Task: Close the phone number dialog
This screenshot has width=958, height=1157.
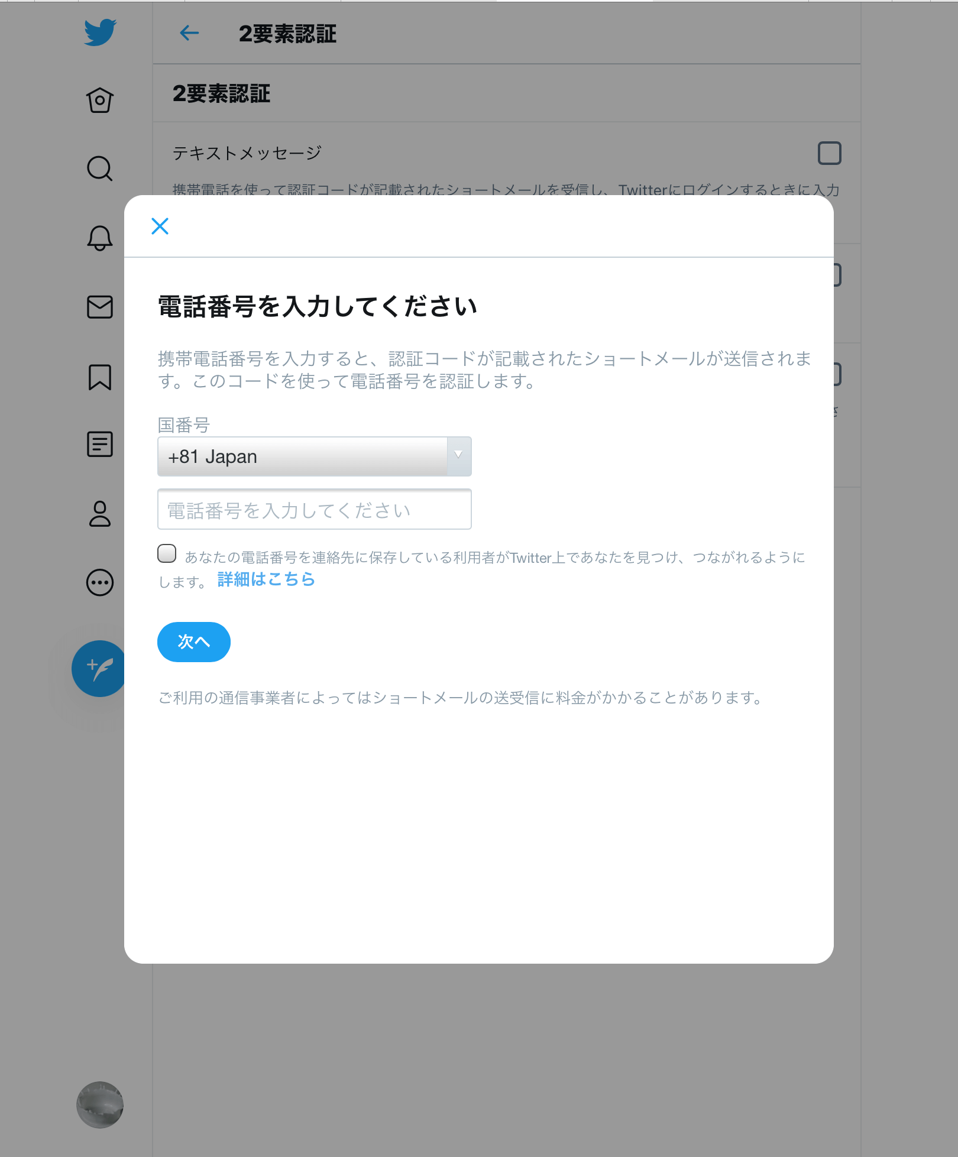Action: (160, 226)
